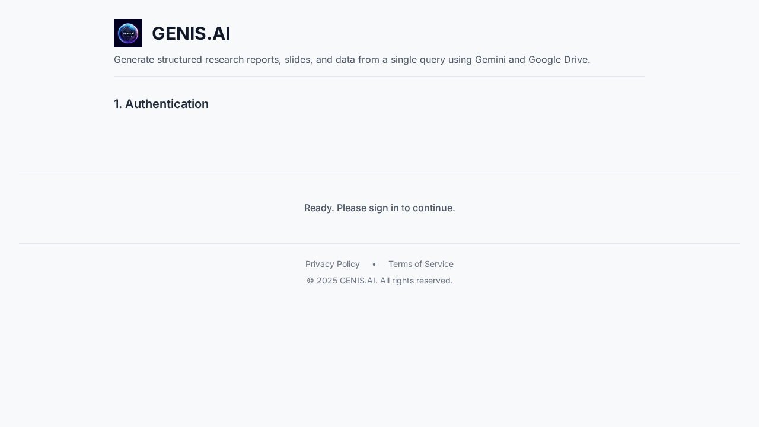Viewport: 759px width, 427px height.
Task: Select the copyright notice at the bottom
Action: click(x=379, y=281)
